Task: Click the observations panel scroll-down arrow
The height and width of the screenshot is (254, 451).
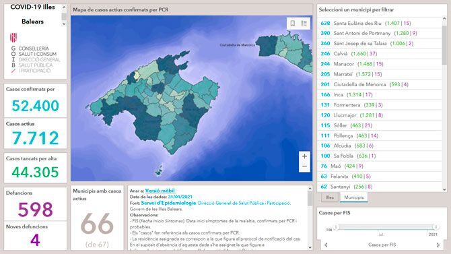Action: [x=310, y=247]
